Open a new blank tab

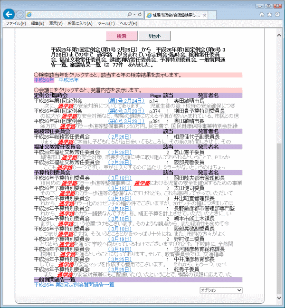(x=212, y=15)
